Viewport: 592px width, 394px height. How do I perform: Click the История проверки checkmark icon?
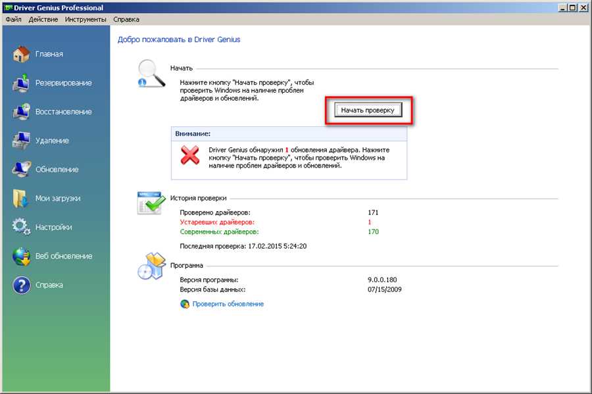[x=151, y=203]
